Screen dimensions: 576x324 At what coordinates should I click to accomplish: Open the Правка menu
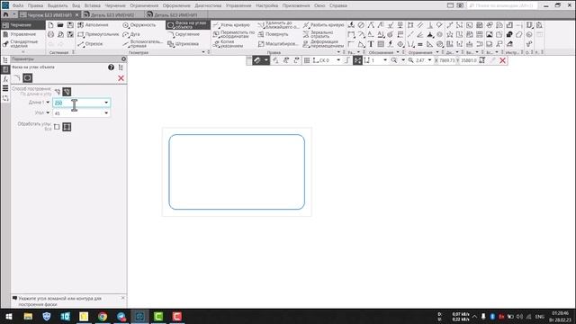35,5
